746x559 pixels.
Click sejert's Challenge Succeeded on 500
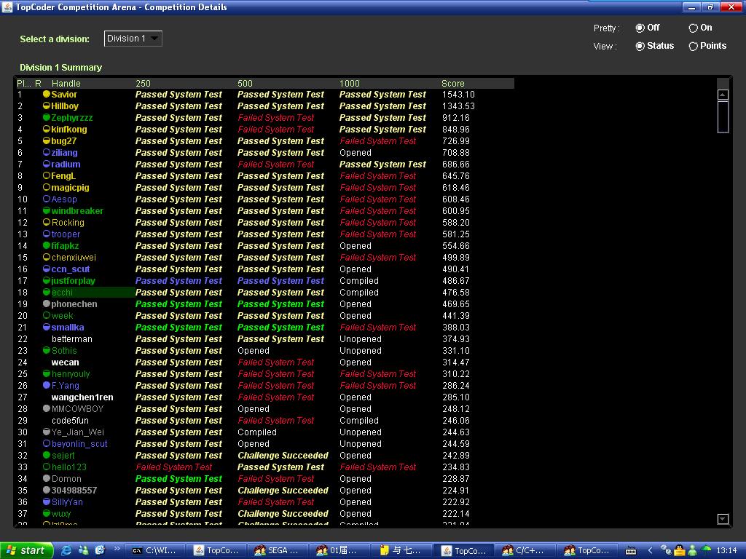283,455
